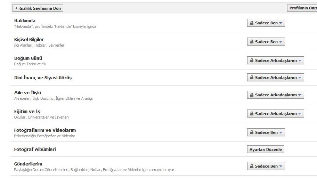317x178 pixels.
Task: Expand Dini İnanç ve Siyasi Görüş dropdown arrow
Action: point(300,78)
